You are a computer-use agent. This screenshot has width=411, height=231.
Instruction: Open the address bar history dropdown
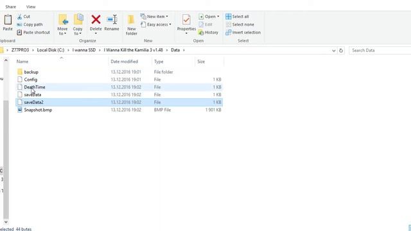coord(334,51)
